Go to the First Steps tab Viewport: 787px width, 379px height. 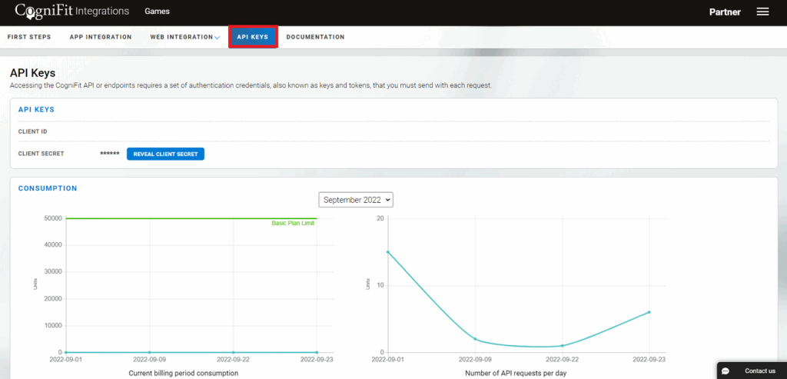click(28, 37)
